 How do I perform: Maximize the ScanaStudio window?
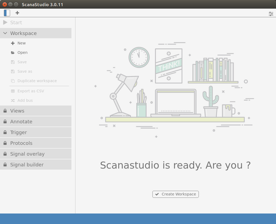(x=16, y=4)
